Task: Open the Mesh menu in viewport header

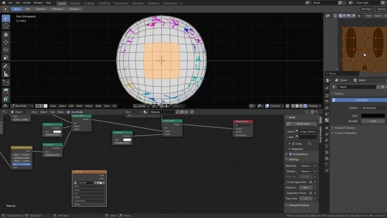Action: pyautogui.click(x=79, y=106)
